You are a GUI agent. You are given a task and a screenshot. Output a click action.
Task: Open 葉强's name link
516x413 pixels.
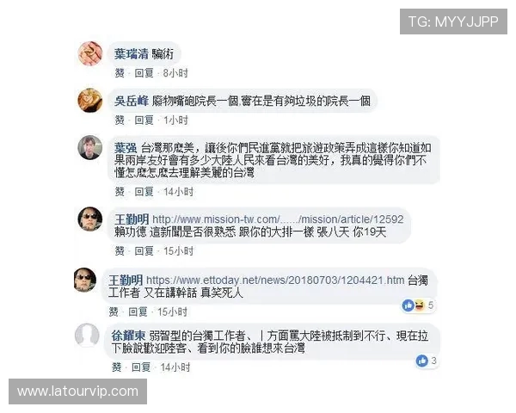(x=126, y=148)
